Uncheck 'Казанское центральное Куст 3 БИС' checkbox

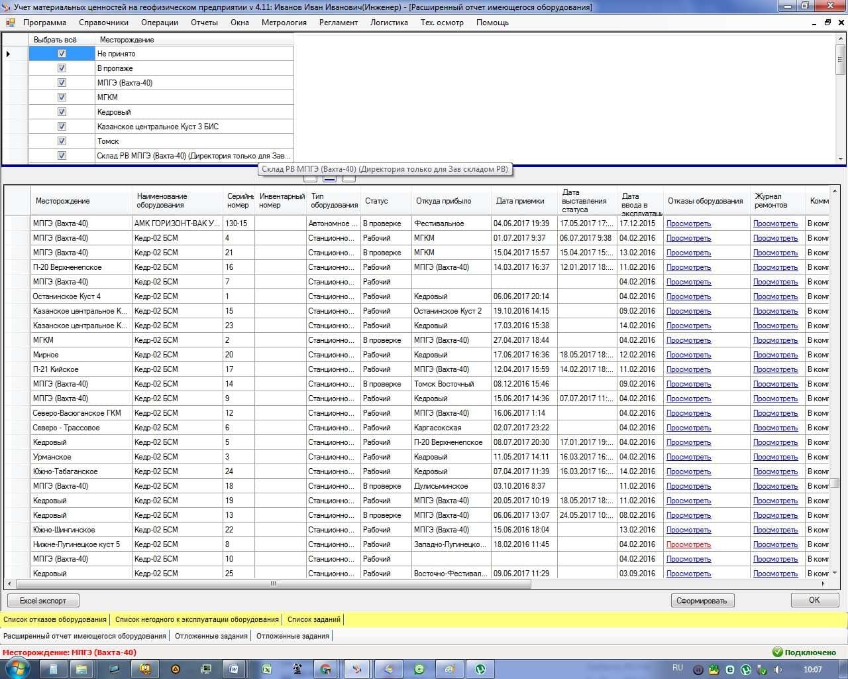click(x=62, y=127)
